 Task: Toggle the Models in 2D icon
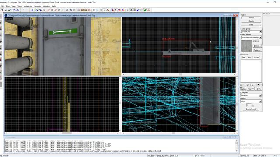(135, 10)
